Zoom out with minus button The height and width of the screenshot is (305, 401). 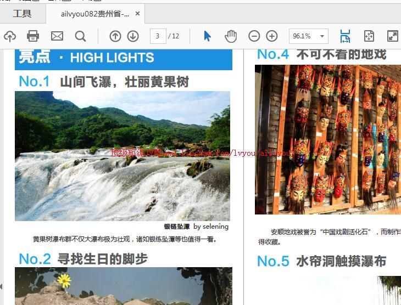click(x=254, y=36)
